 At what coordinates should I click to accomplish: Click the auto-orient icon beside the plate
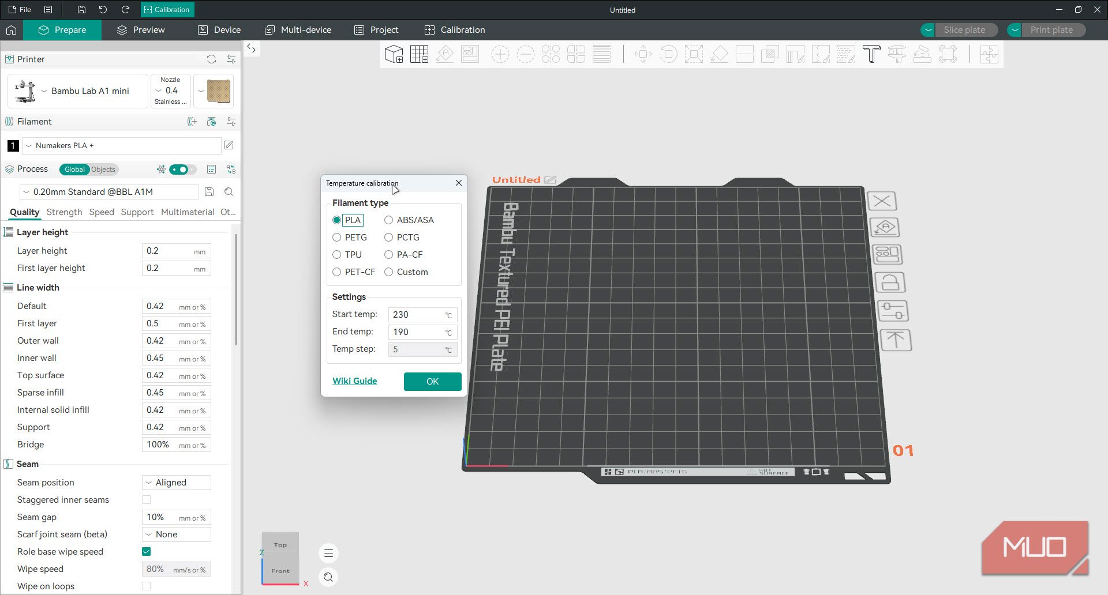885,227
